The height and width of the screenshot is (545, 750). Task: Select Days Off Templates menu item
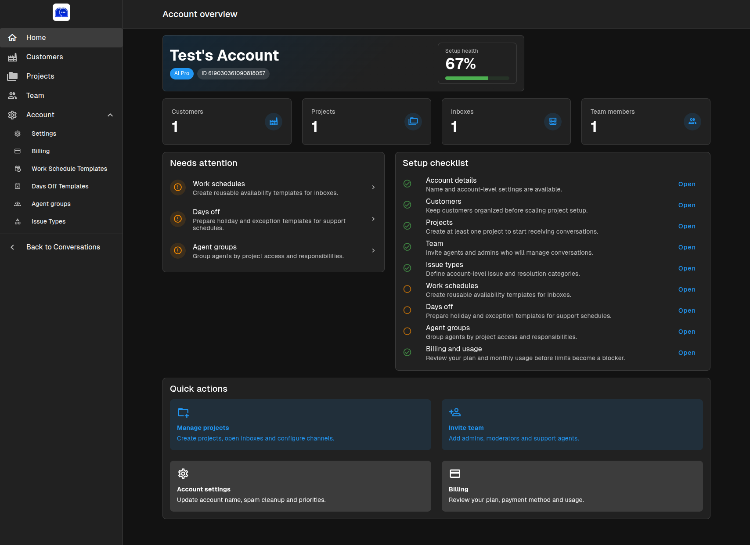tap(61, 186)
